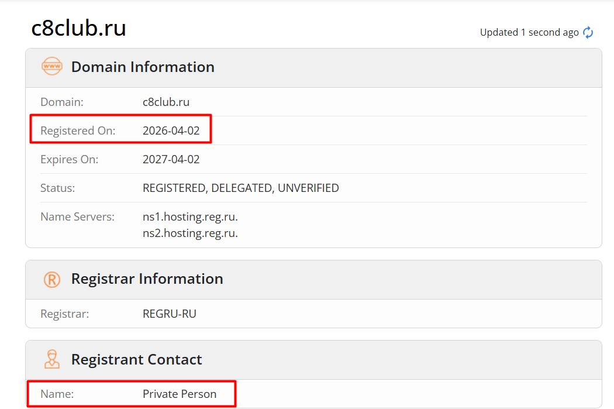This screenshot has width=614, height=409.
Task: Click the c8club.ru page title
Action: click(78, 28)
